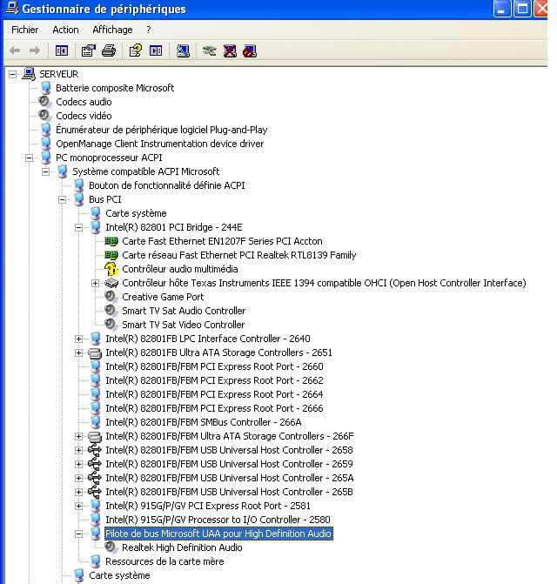Click the SERVEUR computer icon
The image size is (557, 584).
coord(29,74)
